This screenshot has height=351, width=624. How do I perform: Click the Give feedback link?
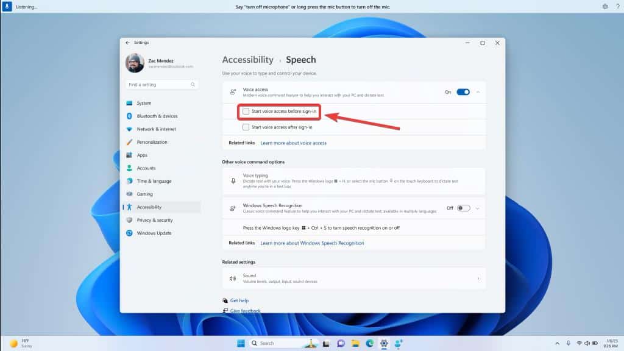(245, 311)
